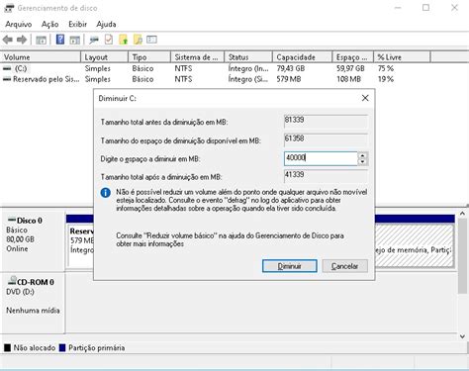Open the Arquivo menu
Screen dimensions: 469x371
pos(19,25)
